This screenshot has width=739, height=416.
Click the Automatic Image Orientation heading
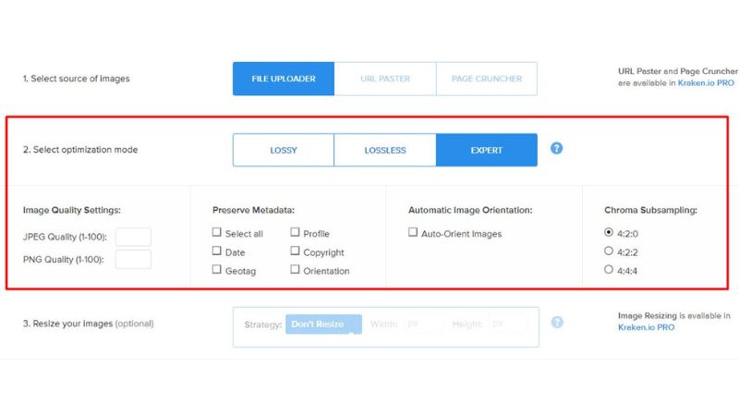(470, 210)
